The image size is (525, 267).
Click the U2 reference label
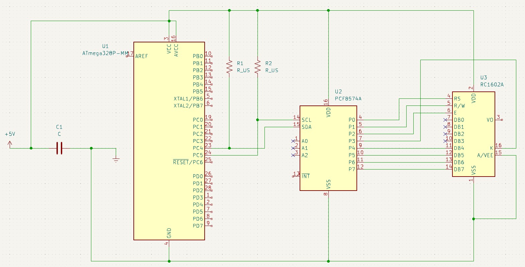click(x=338, y=92)
